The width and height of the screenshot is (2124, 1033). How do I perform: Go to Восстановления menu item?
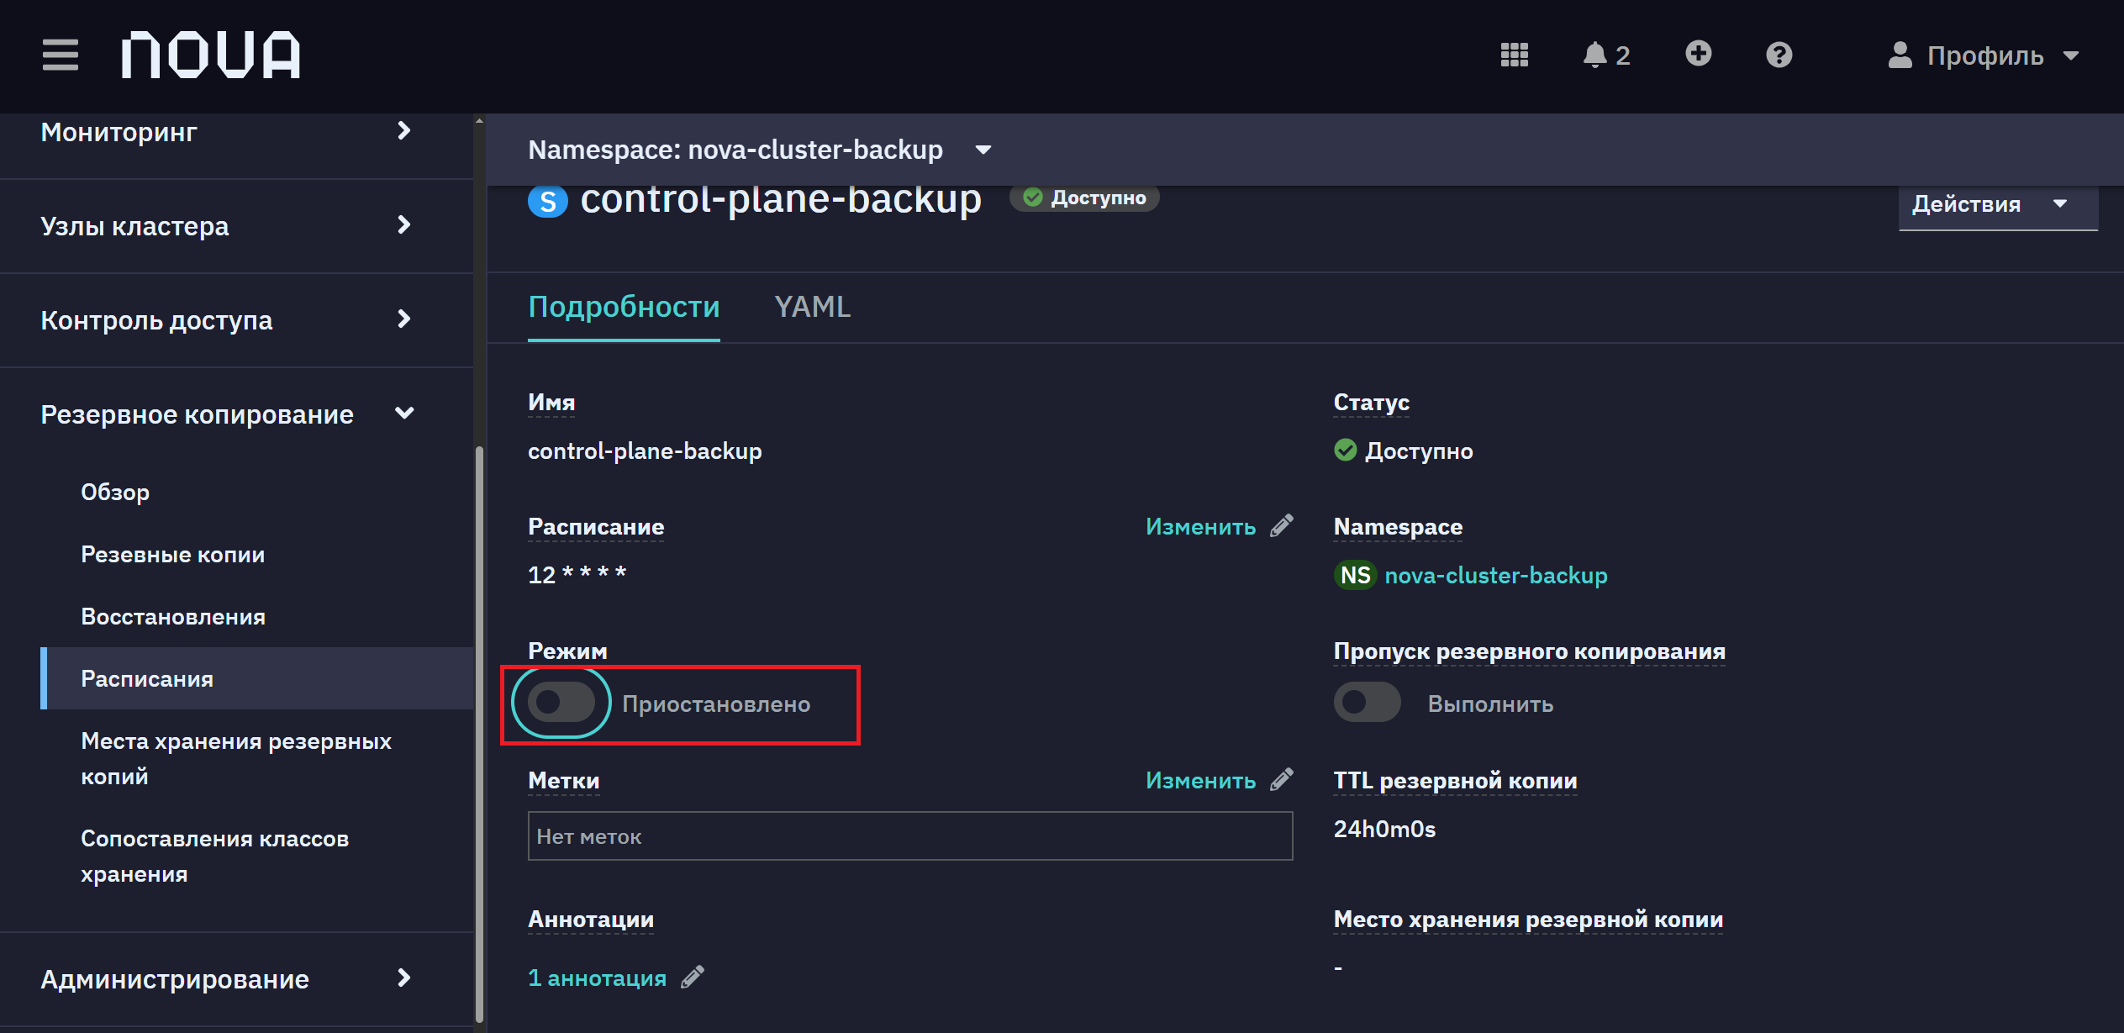[173, 617]
